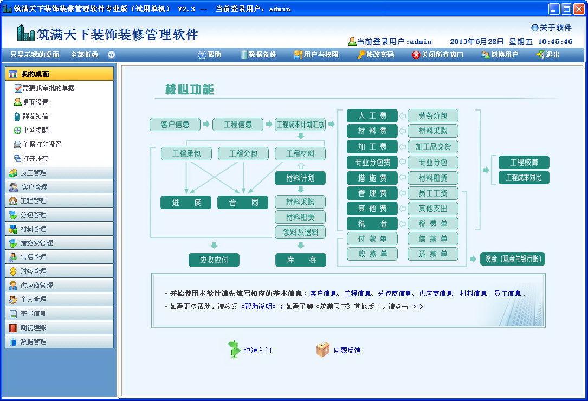Click 付款单 box
588x401 pixels.
coord(372,239)
